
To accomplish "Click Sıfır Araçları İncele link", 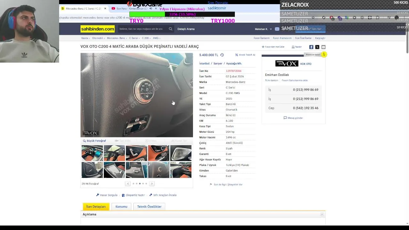I will (x=163, y=195).
